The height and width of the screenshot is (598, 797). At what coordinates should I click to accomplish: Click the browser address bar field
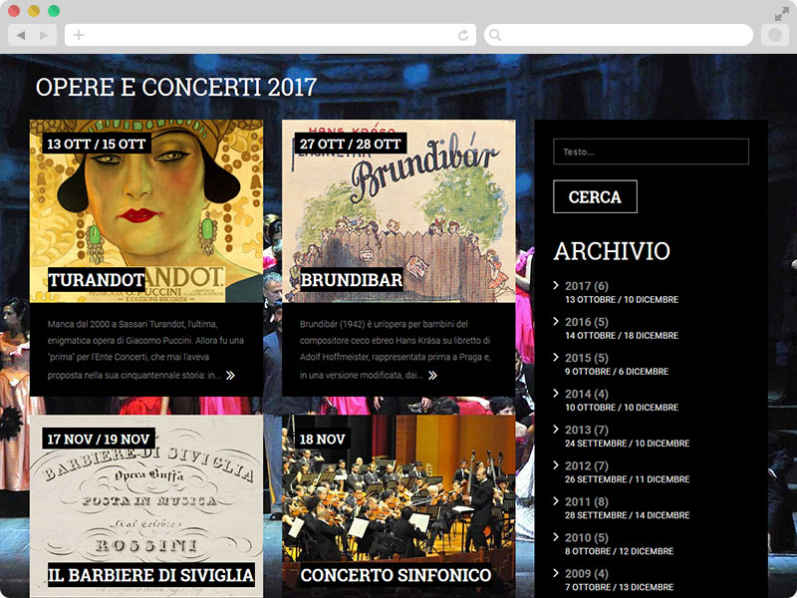pyautogui.click(x=270, y=35)
